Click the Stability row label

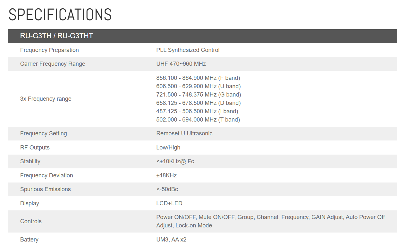30,161
